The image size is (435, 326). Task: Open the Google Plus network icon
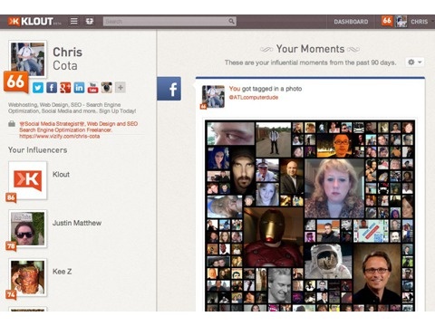point(65,88)
